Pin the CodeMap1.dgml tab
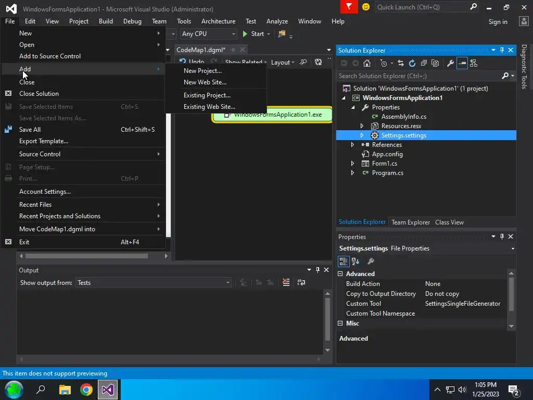Screen dimensions: 533x400 point(233,50)
